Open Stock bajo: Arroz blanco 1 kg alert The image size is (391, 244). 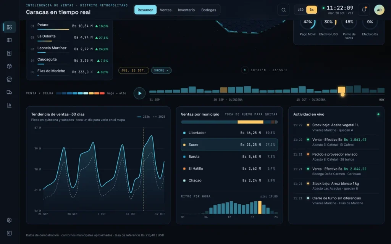click(336, 186)
